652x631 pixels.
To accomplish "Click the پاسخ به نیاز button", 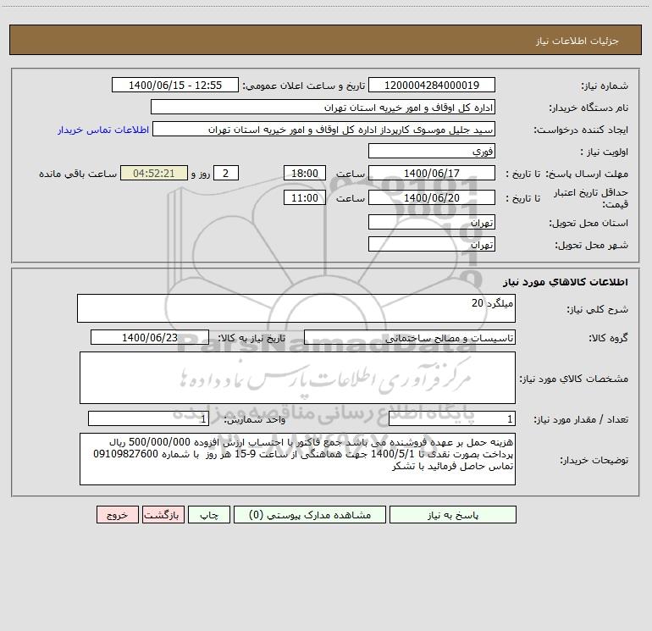I will (453, 514).
